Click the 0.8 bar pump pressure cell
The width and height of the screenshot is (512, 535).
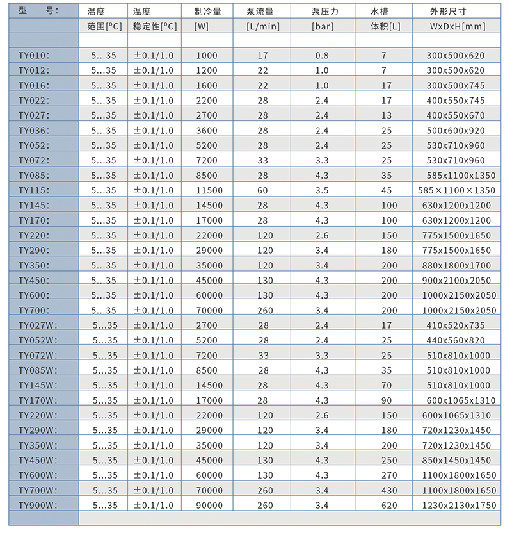321,55
